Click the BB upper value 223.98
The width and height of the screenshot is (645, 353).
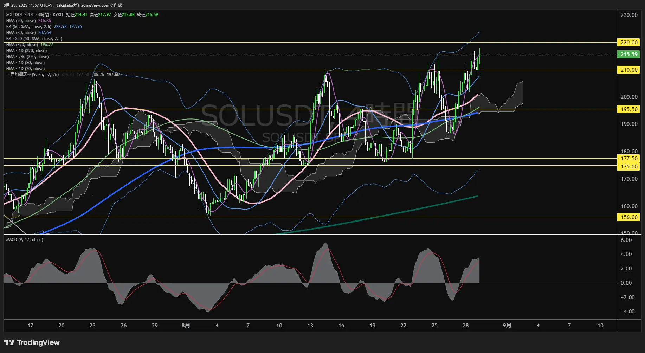click(60, 27)
